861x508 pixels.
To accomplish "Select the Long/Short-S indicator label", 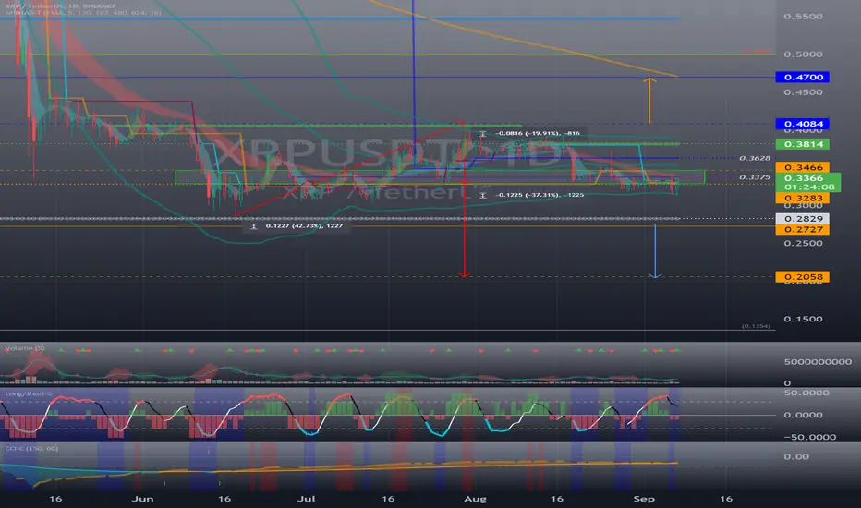I will pos(28,393).
